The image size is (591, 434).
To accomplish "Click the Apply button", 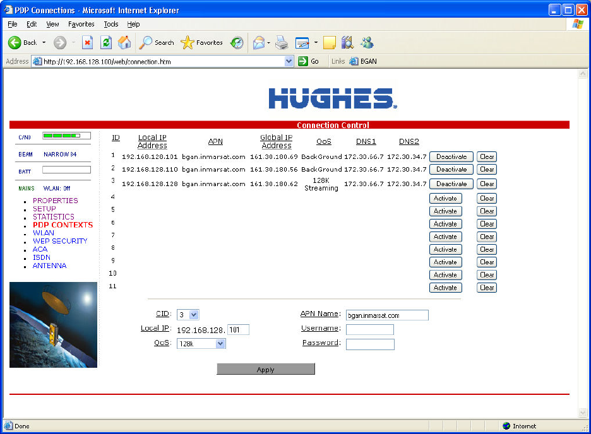I will (266, 369).
